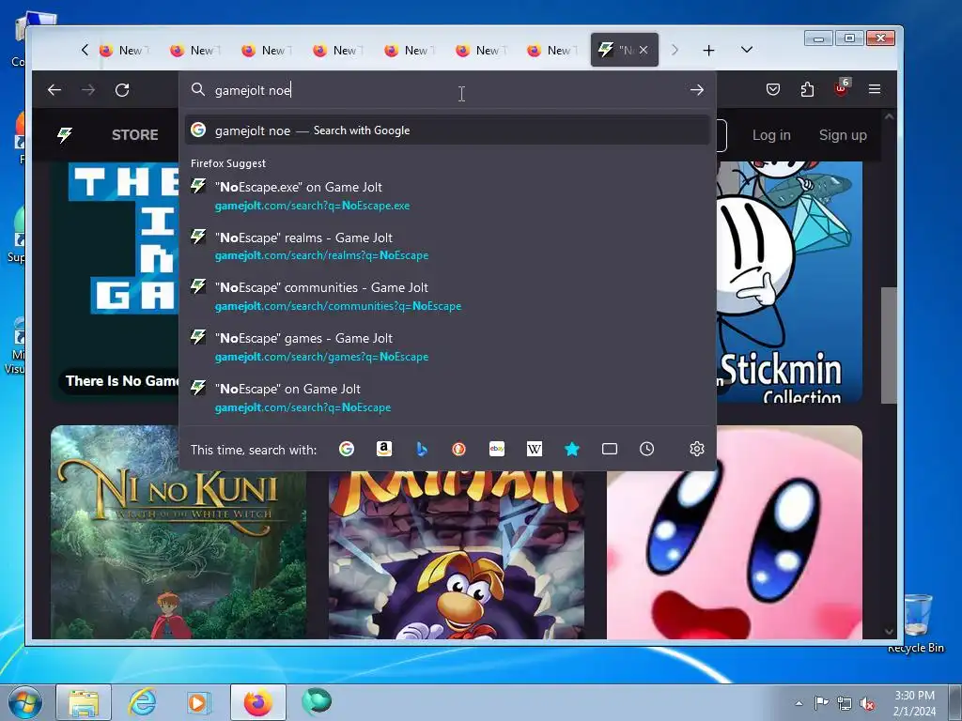The width and height of the screenshot is (962, 721).
Task: Open the clock showing 3:30 PM
Action: coord(915,703)
